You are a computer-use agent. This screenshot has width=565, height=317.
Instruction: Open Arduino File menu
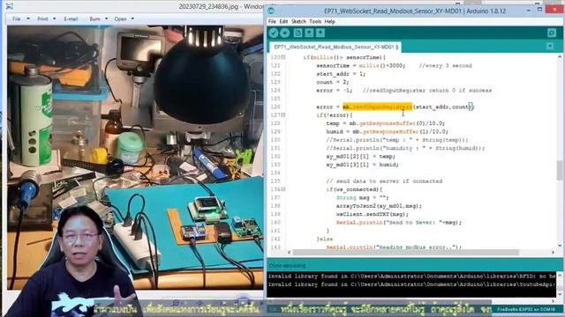[x=272, y=21]
